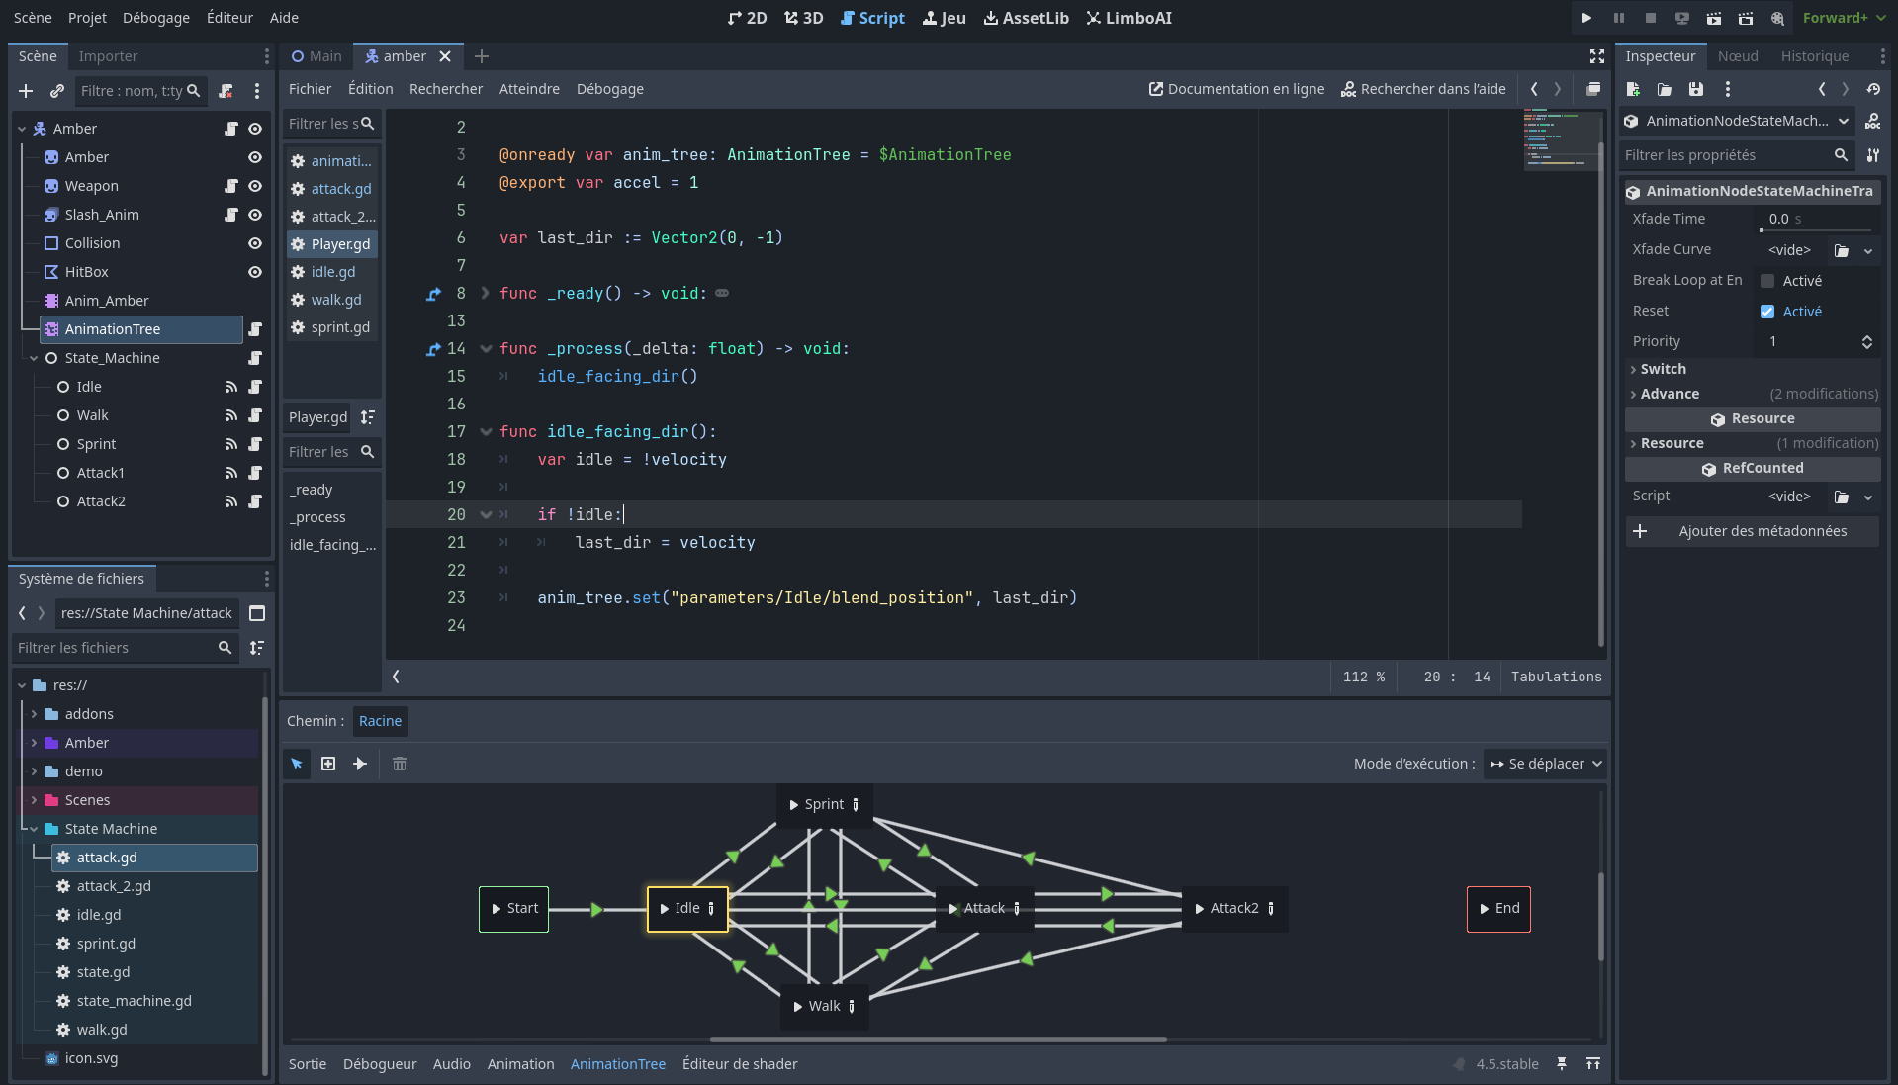
Task: Switch to the Nœud tab
Action: tap(1738, 56)
